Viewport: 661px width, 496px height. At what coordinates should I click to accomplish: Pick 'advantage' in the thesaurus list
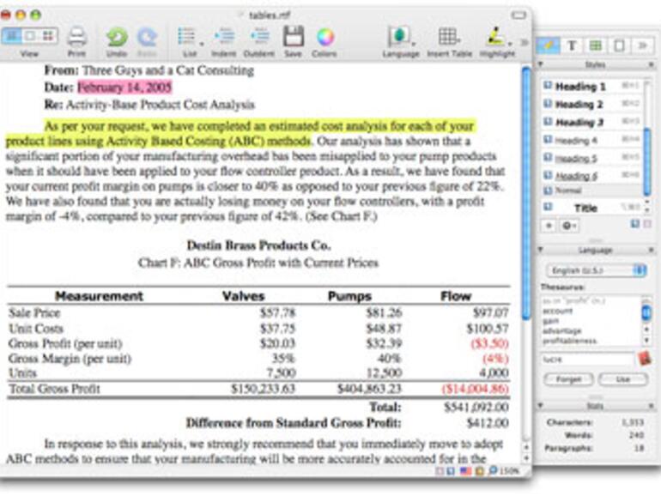click(x=562, y=330)
